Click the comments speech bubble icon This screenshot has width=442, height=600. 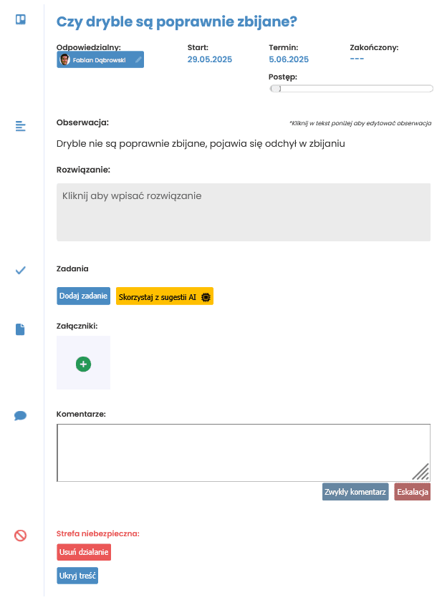coord(20,415)
